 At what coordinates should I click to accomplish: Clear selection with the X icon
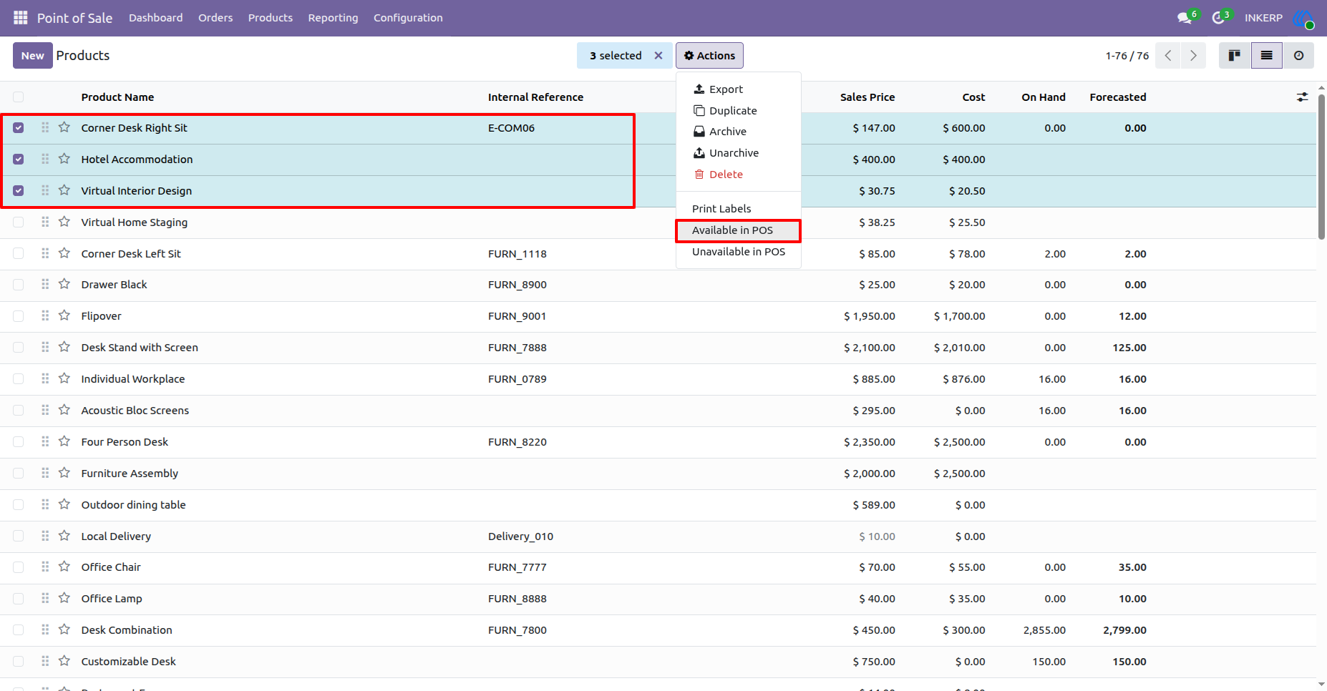pos(658,55)
